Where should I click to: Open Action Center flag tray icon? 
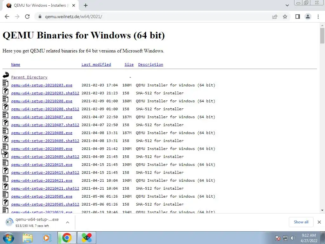click(x=278, y=238)
